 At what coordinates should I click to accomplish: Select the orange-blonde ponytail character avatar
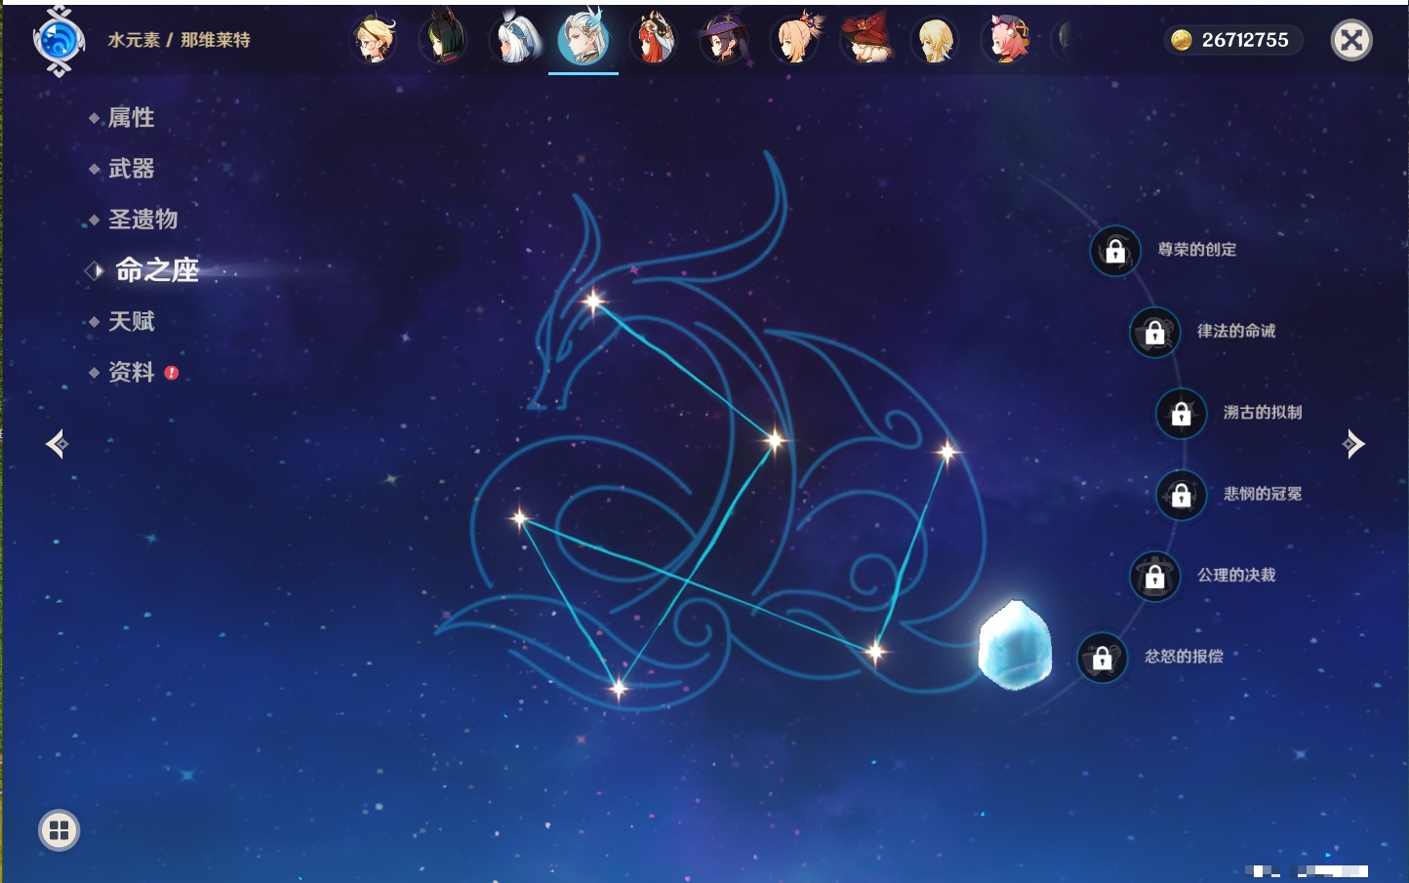point(795,40)
